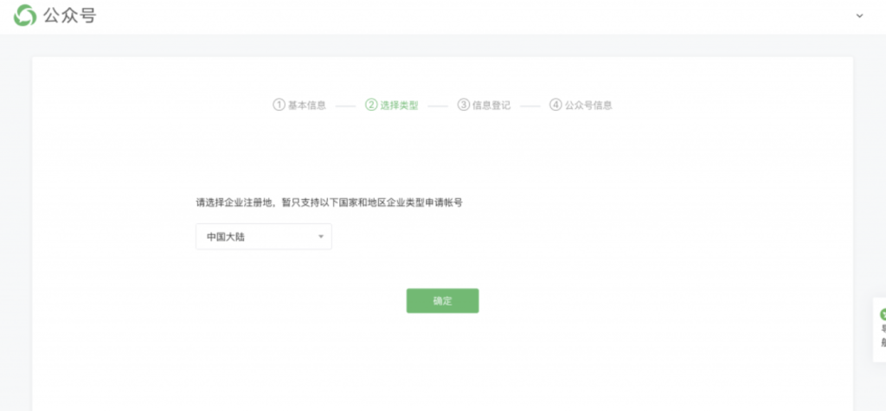Go to the 基本信息 step
The image size is (886, 411).
(x=307, y=106)
